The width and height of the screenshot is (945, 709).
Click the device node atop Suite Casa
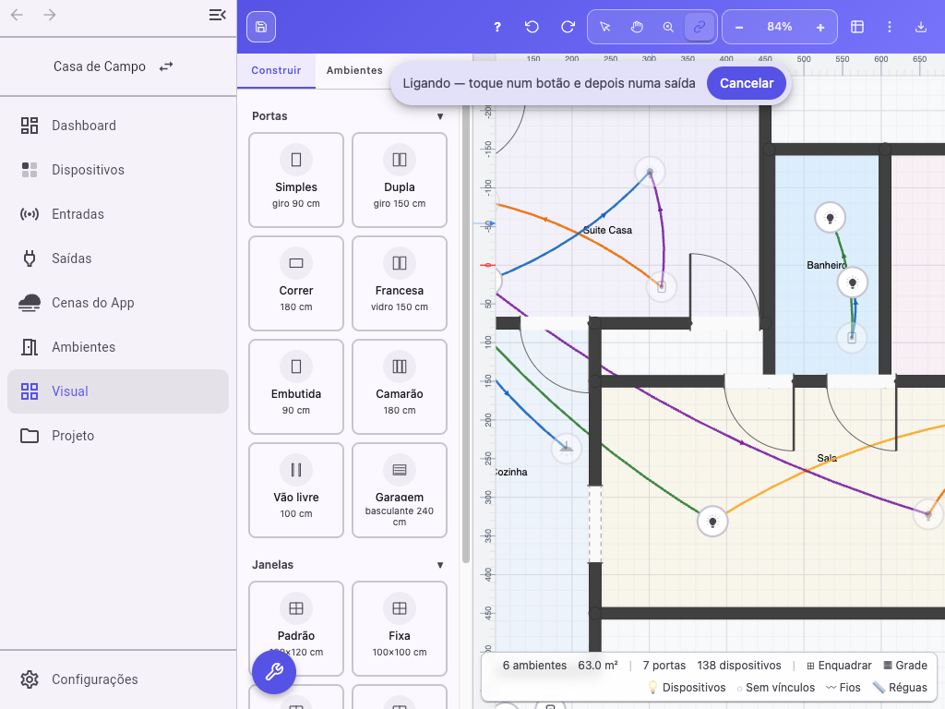click(650, 172)
